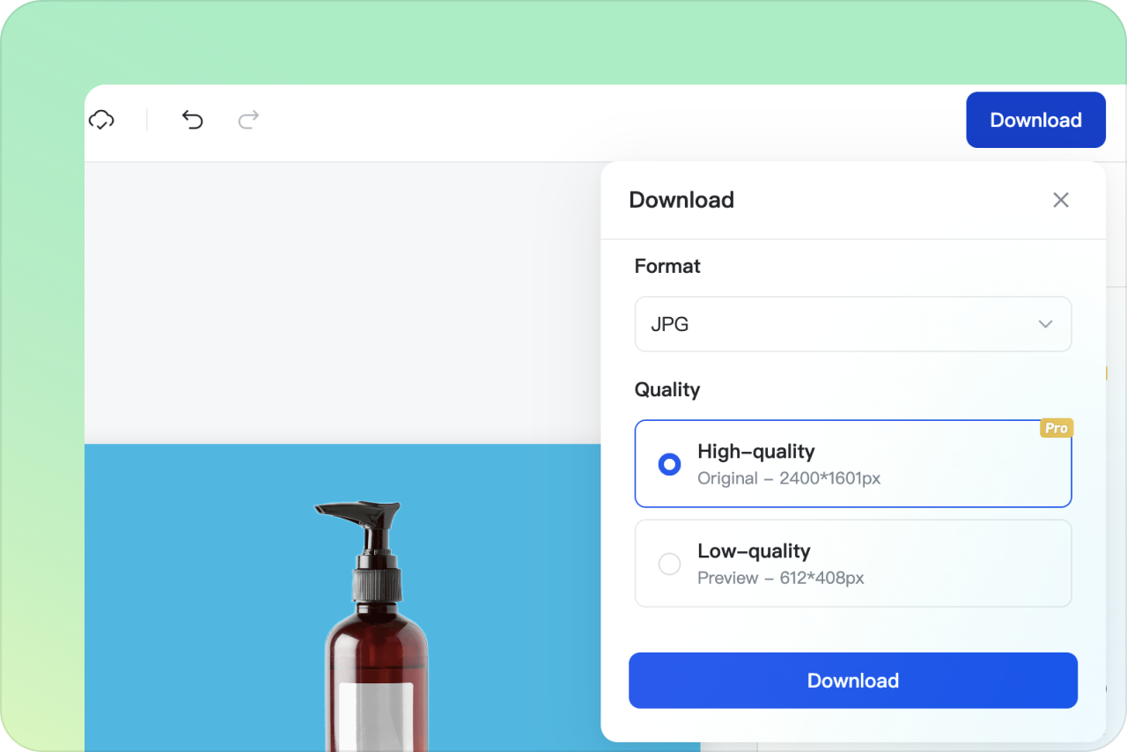This screenshot has width=1127, height=752.
Task: Redo the last undone edit
Action: click(x=248, y=120)
